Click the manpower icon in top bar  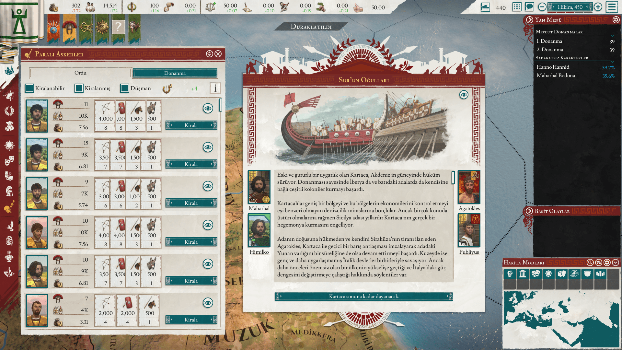pos(90,7)
